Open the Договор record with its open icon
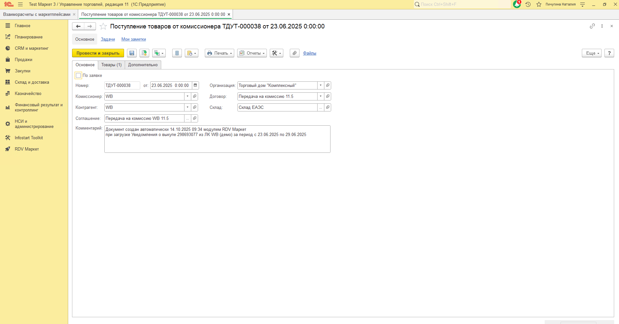Screen dimensions: 619x324 pos(328,97)
